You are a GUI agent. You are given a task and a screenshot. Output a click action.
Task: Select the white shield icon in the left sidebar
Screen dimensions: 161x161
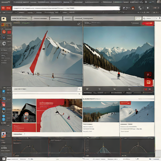[x=4, y=43]
